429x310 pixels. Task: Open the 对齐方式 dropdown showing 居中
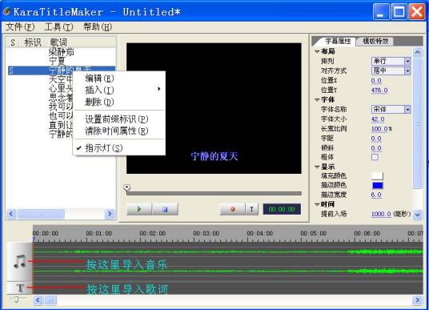tap(391, 70)
